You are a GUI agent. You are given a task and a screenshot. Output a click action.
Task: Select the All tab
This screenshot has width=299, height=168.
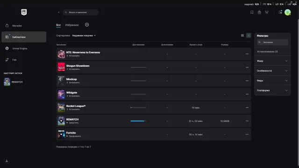pos(58,25)
